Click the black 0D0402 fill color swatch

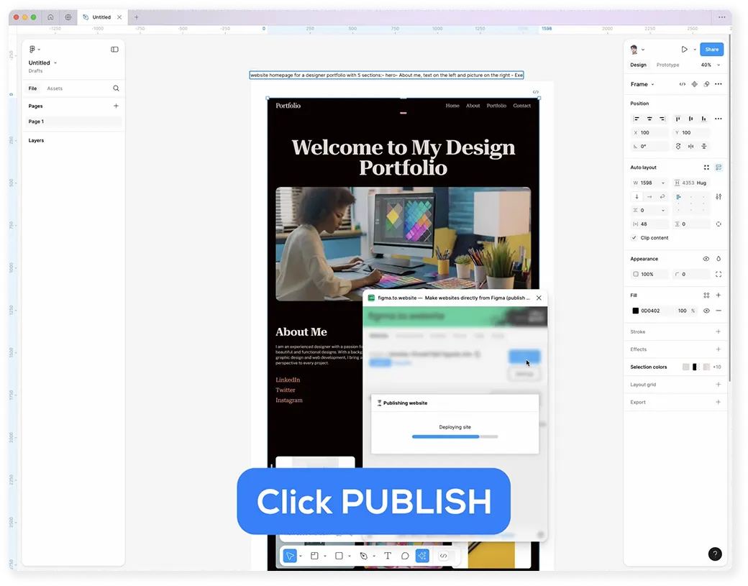point(635,311)
